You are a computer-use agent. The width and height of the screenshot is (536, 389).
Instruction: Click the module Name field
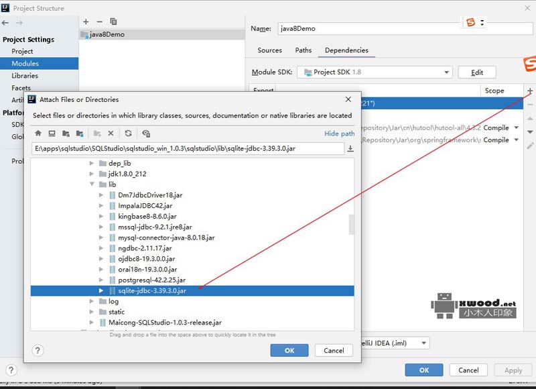[405, 28]
